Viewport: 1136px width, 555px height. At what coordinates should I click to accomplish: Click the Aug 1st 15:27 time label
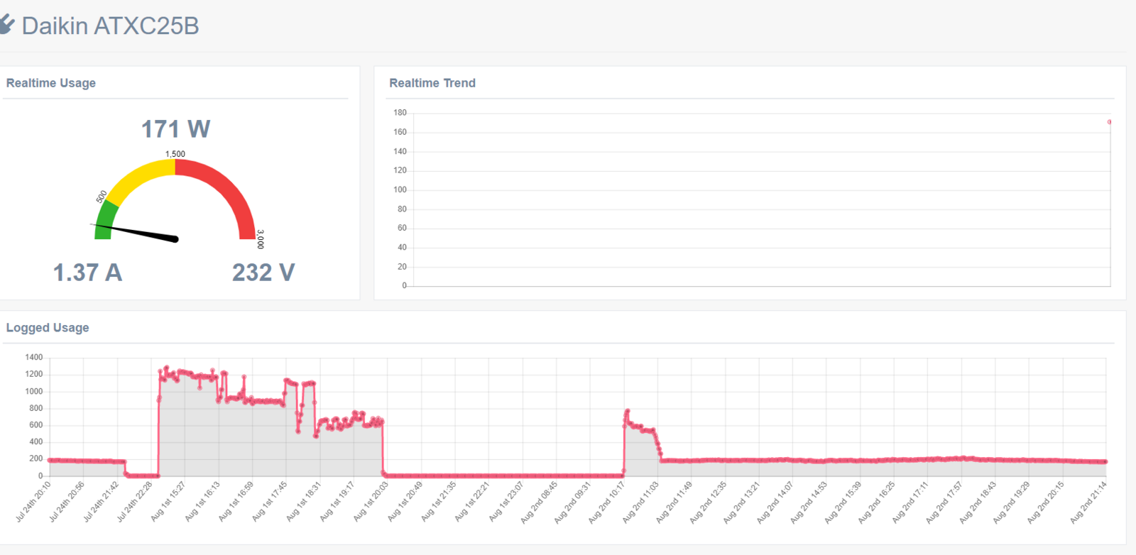[x=168, y=502]
